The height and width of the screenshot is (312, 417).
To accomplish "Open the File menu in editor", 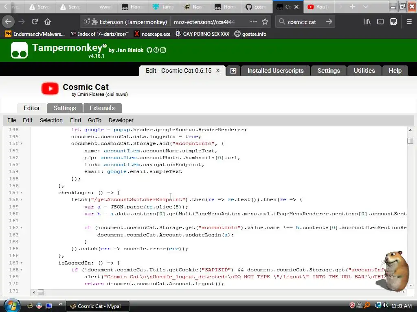I will (12, 120).
